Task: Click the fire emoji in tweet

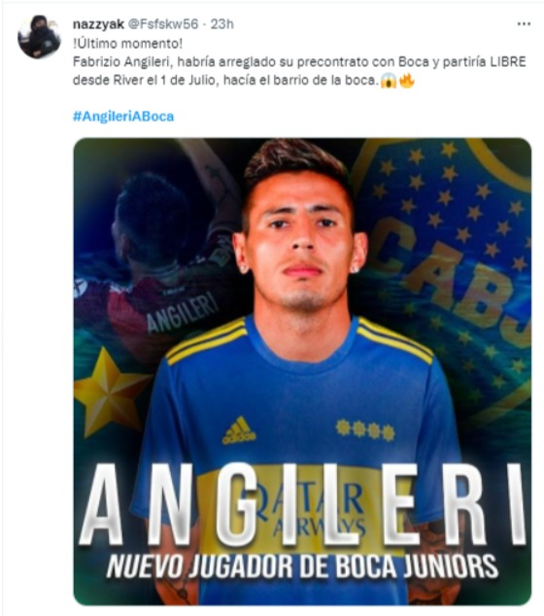Action: [x=406, y=81]
